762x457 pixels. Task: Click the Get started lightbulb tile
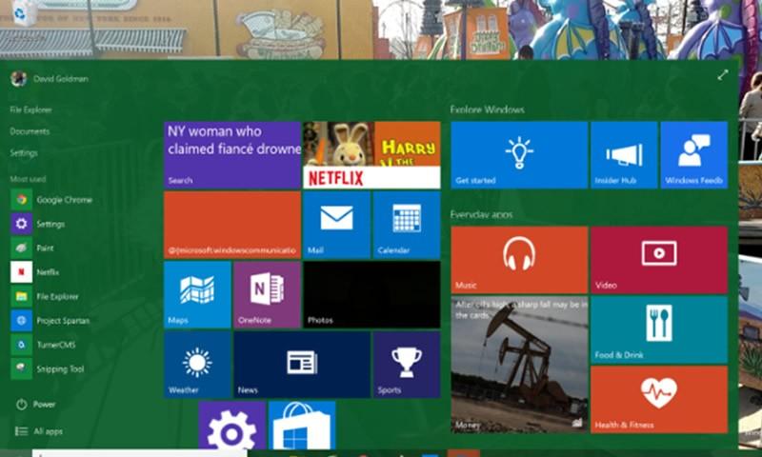tap(518, 154)
